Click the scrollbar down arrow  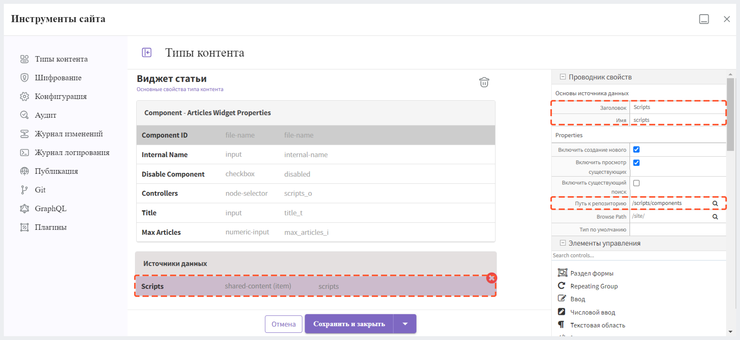pyautogui.click(x=730, y=332)
